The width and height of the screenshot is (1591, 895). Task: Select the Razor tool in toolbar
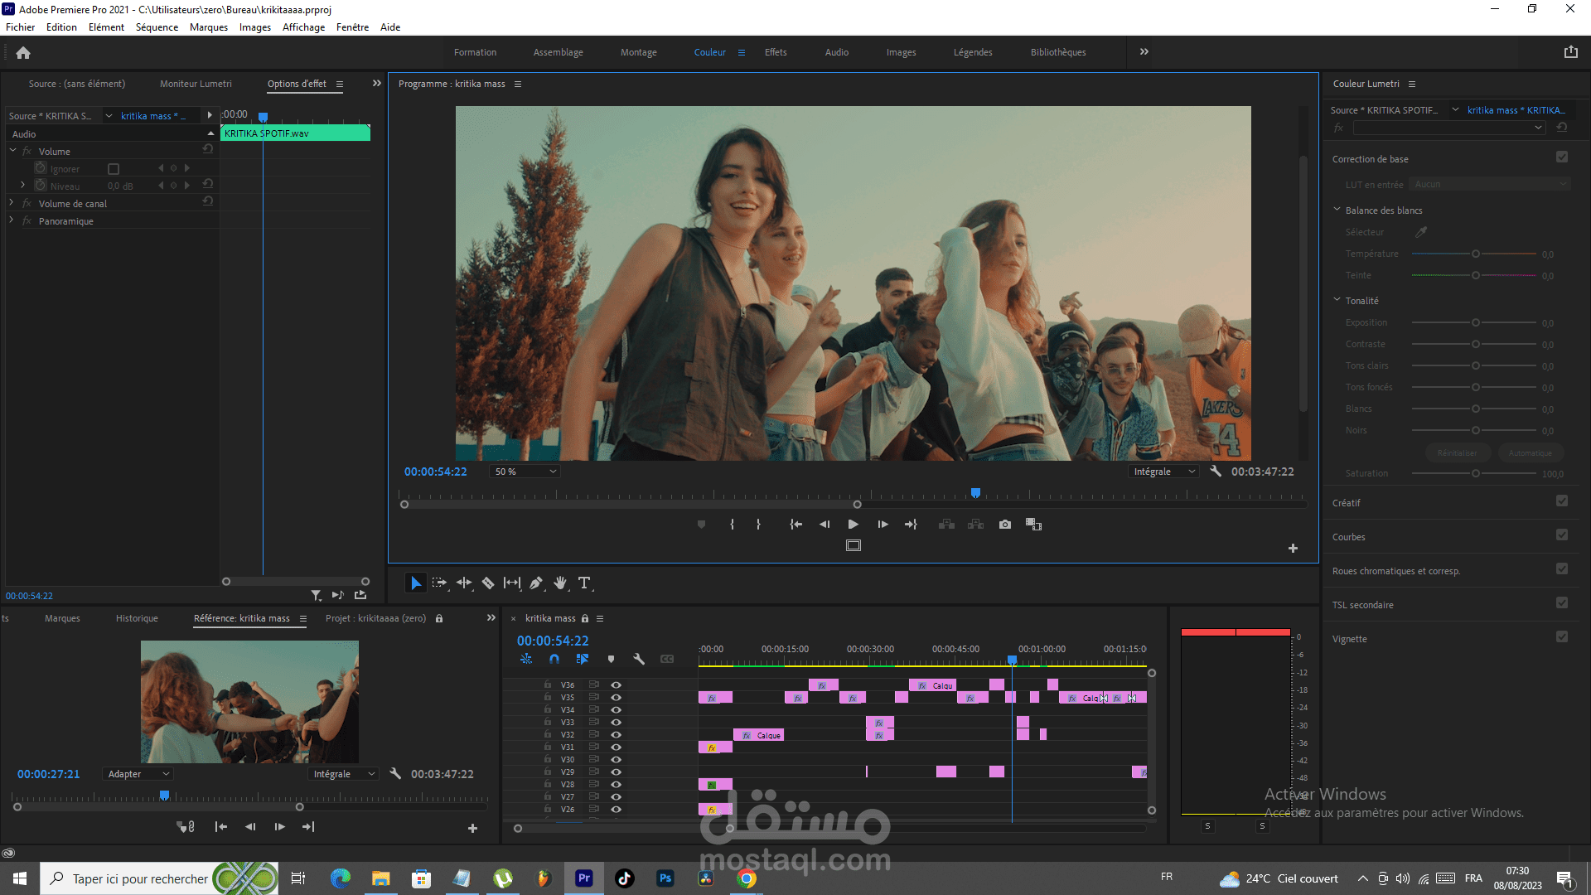(488, 583)
